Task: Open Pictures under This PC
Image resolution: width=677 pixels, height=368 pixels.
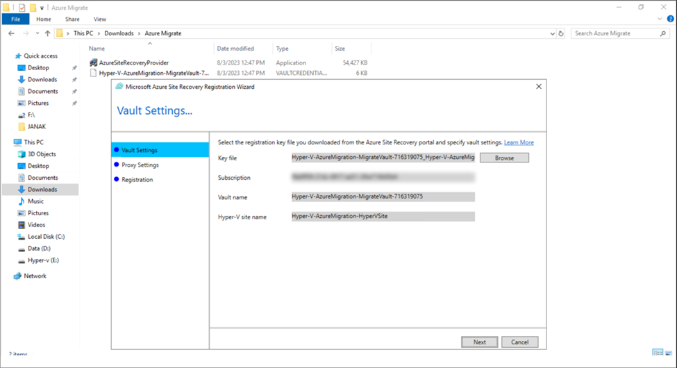Action: click(38, 213)
